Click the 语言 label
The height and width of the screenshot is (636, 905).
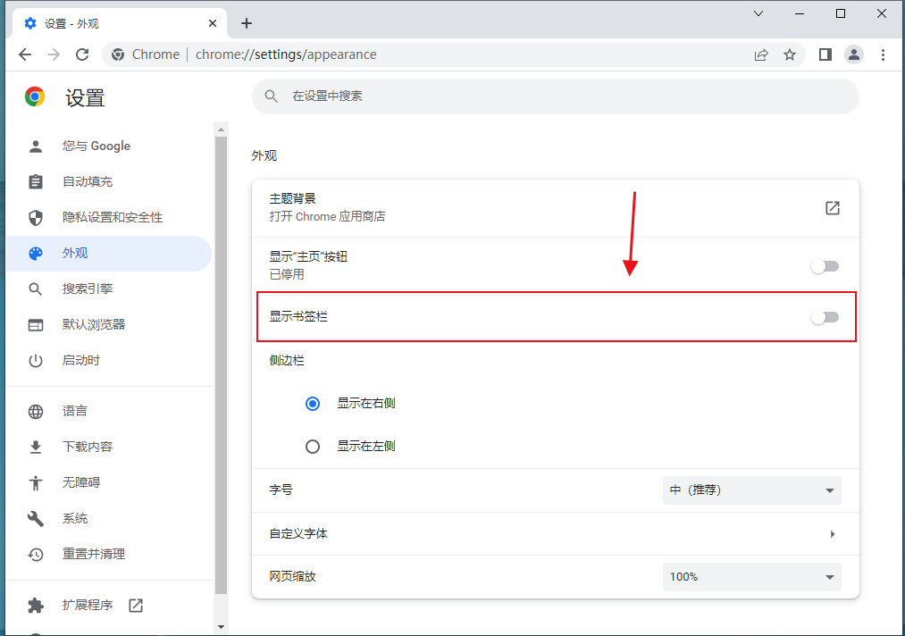75,412
